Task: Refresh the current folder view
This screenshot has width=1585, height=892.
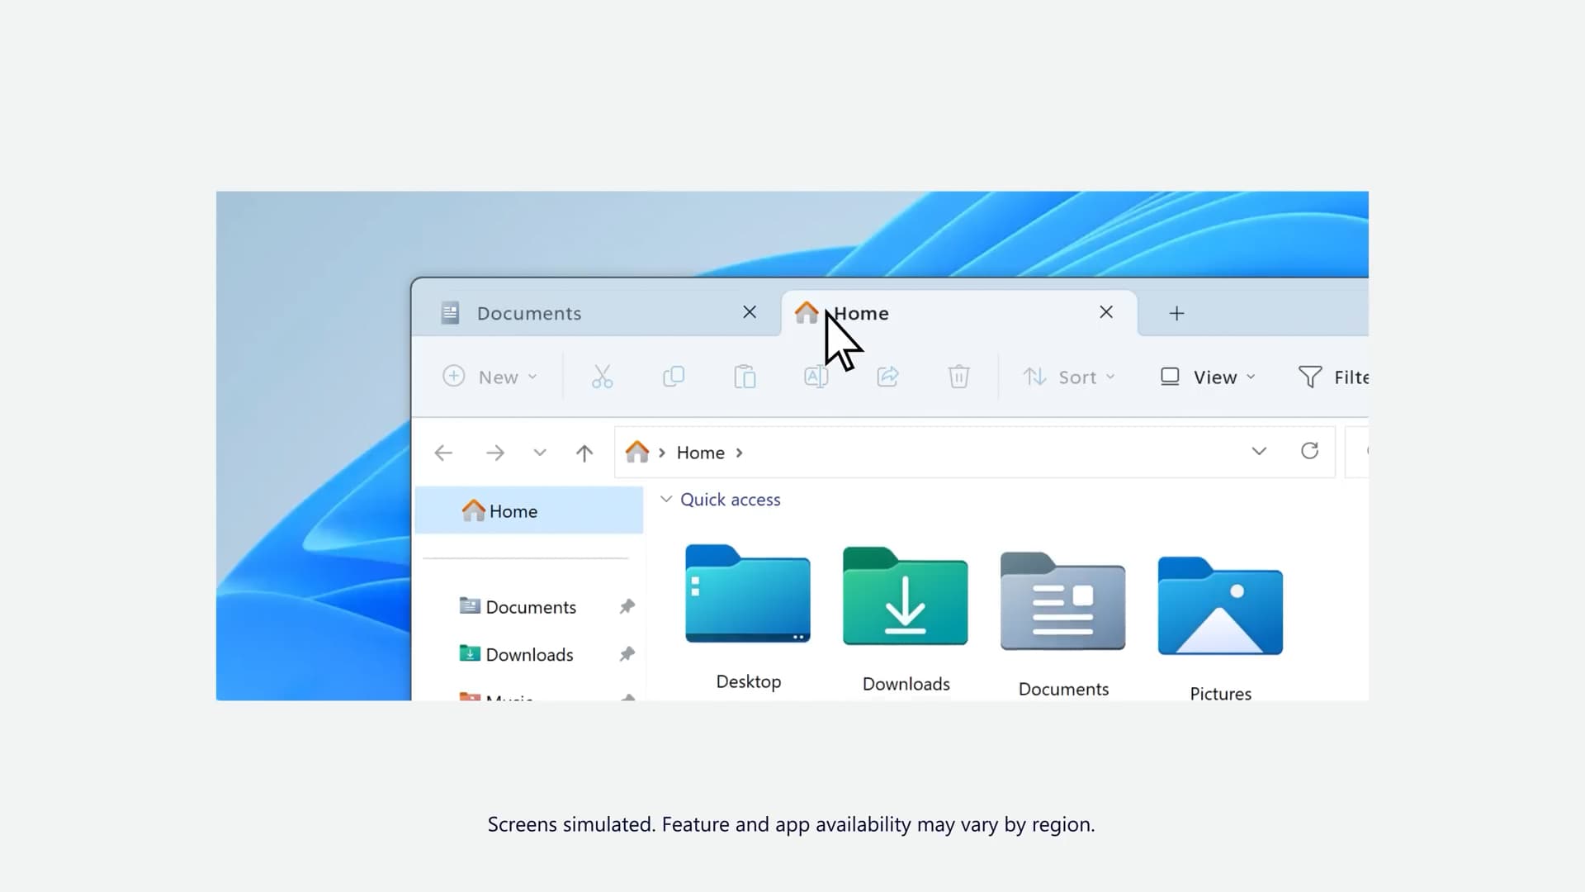Action: 1309,451
